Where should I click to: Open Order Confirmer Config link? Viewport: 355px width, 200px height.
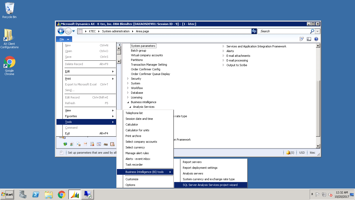point(145,69)
